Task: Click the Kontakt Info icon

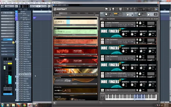Action: coord(113,9)
